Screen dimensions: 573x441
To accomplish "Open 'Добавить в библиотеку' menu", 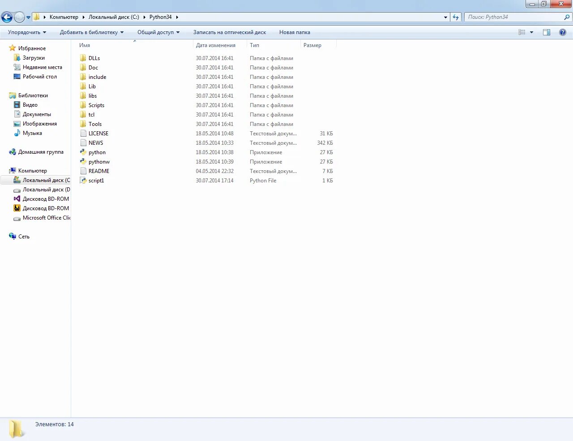I will (x=92, y=32).
